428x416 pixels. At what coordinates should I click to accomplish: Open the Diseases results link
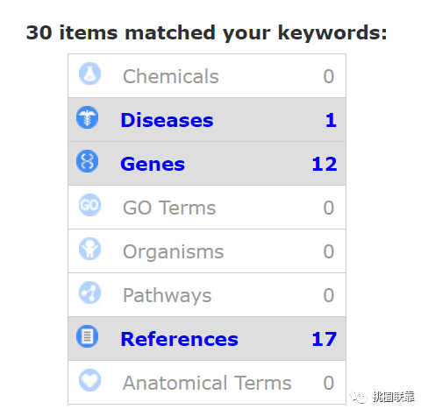(167, 120)
